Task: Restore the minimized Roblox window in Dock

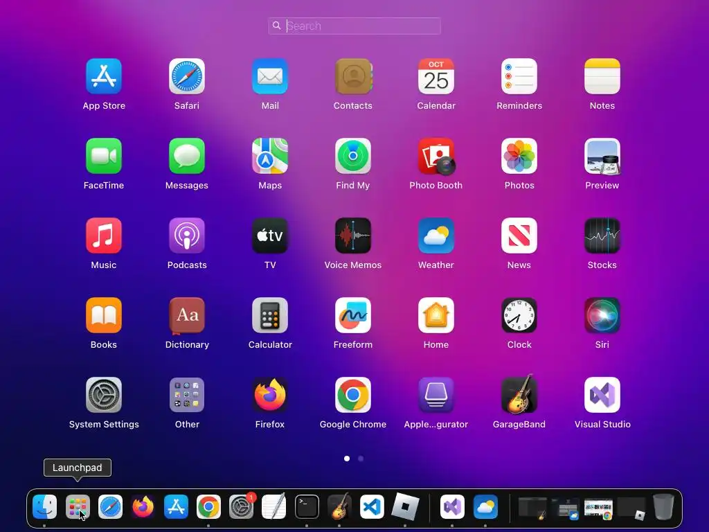Action: (631, 508)
